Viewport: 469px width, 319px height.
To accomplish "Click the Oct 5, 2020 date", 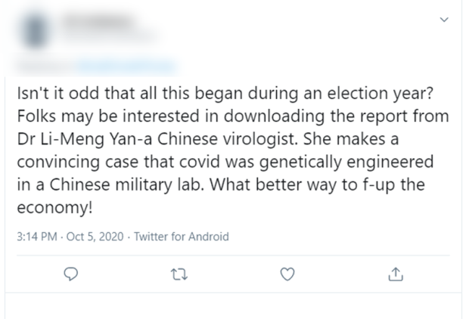I will pyautogui.click(x=88, y=237).
